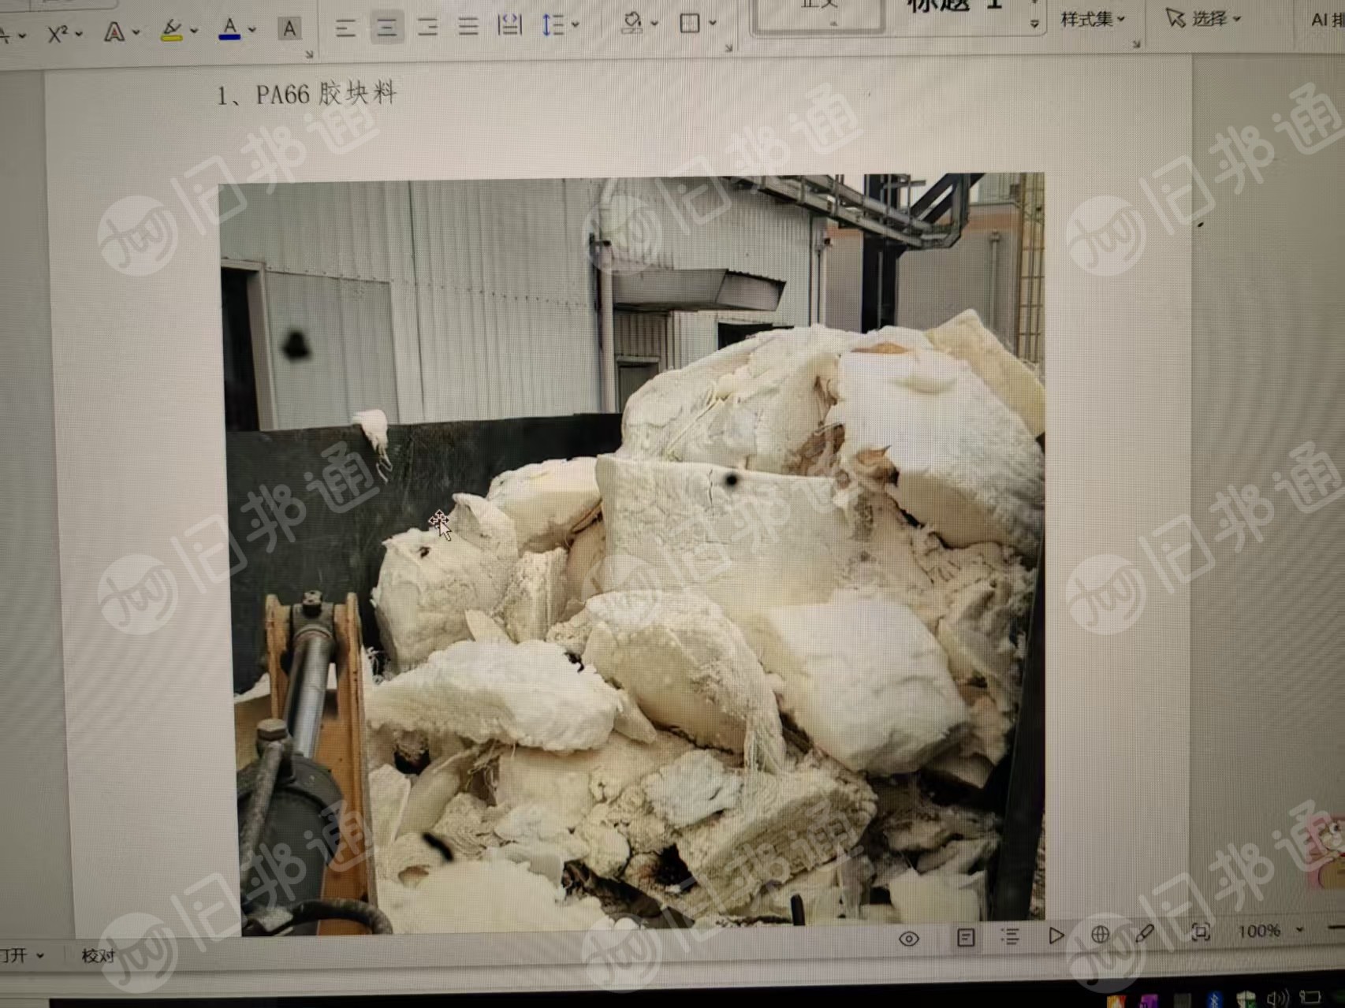Click the superscript X² button

coord(57,33)
